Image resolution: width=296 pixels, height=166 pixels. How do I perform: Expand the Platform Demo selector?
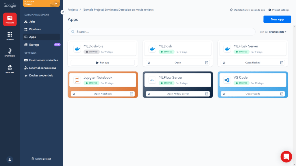41,3
